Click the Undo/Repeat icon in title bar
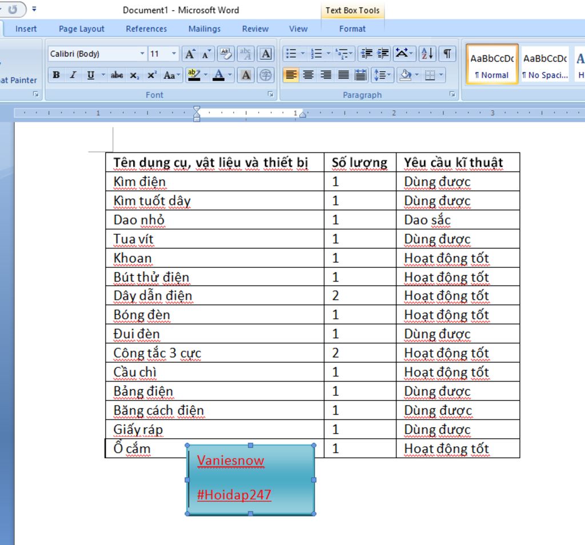585x545 pixels. (x=13, y=9)
